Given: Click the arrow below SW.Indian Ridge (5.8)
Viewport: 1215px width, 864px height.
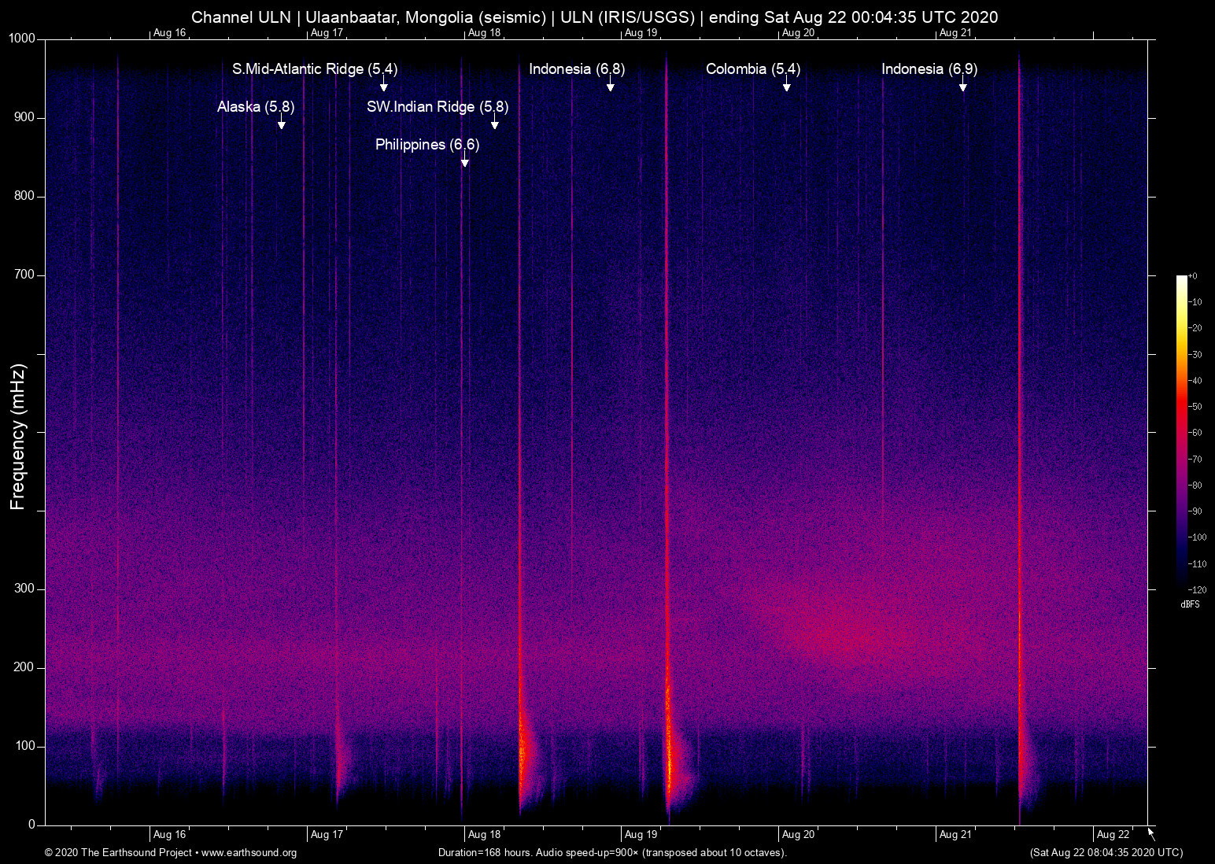Looking at the screenshot, I should coord(494,121).
